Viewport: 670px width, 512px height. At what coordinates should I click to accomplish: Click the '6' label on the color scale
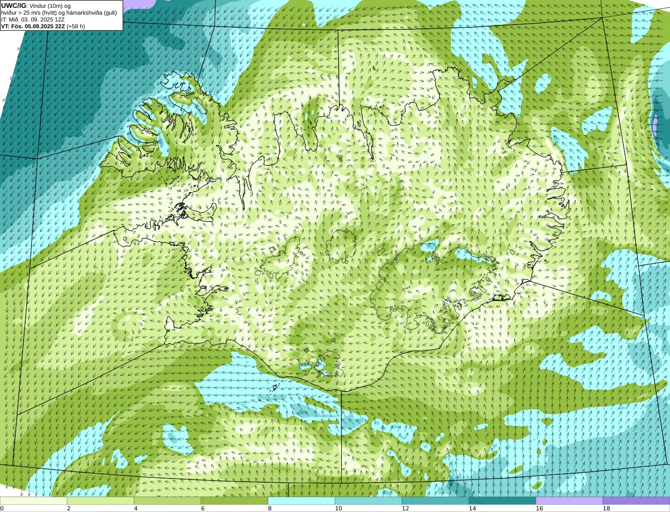point(203,508)
